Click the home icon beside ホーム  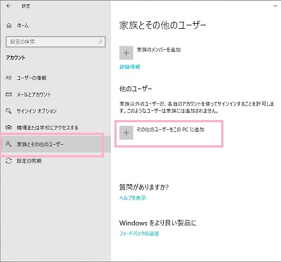9,25
